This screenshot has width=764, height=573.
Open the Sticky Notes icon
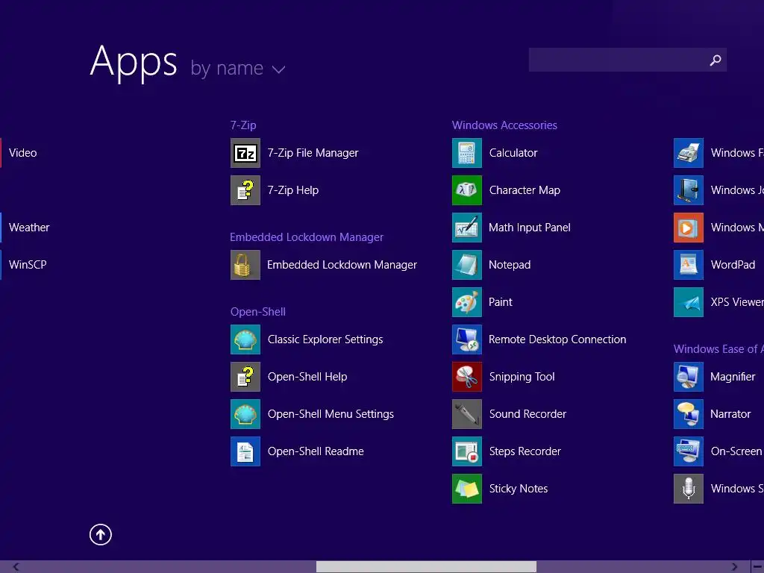[x=467, y=488]
